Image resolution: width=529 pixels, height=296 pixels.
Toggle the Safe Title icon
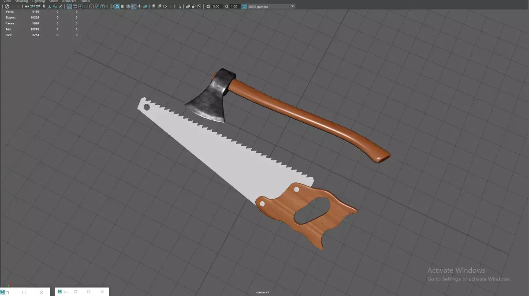point(103,7)
